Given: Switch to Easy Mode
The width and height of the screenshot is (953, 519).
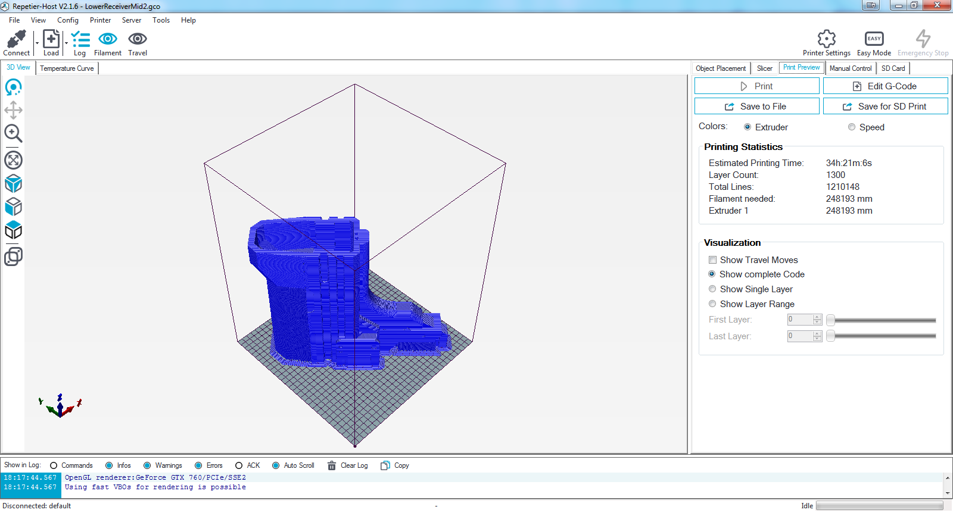Looking at the screenshot, I should pyautogui.click(x=874, y=39).
